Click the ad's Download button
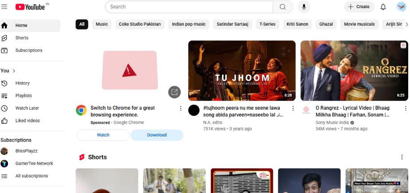This screenshot has height=193, width=410. pos(157,135)
